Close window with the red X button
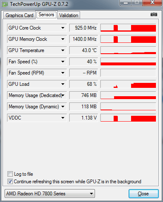Viewport: 163px width, 202px height. 152,2
